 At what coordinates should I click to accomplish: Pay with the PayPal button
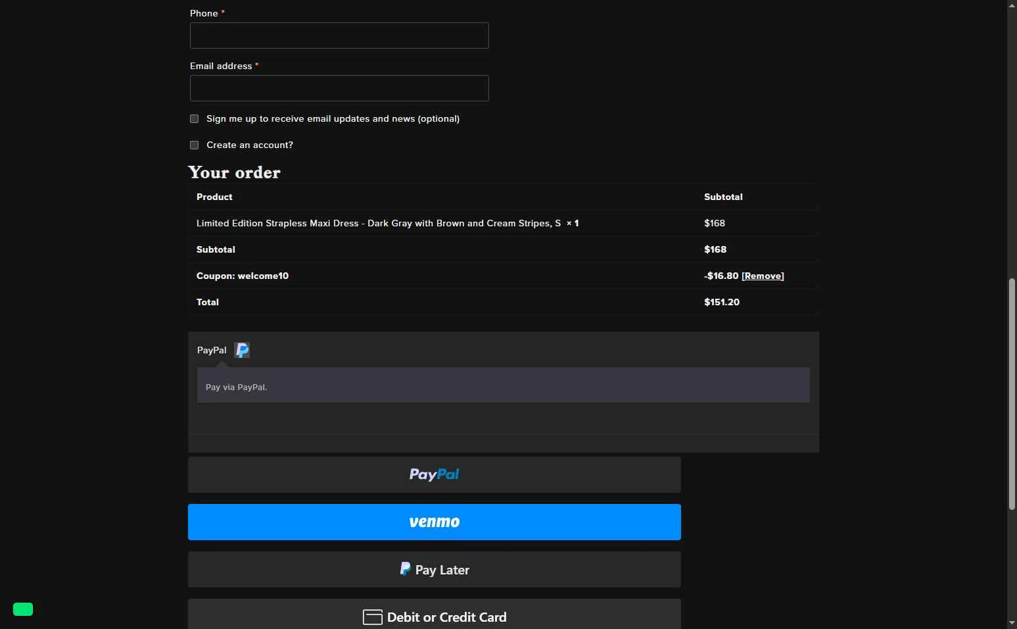435,474
